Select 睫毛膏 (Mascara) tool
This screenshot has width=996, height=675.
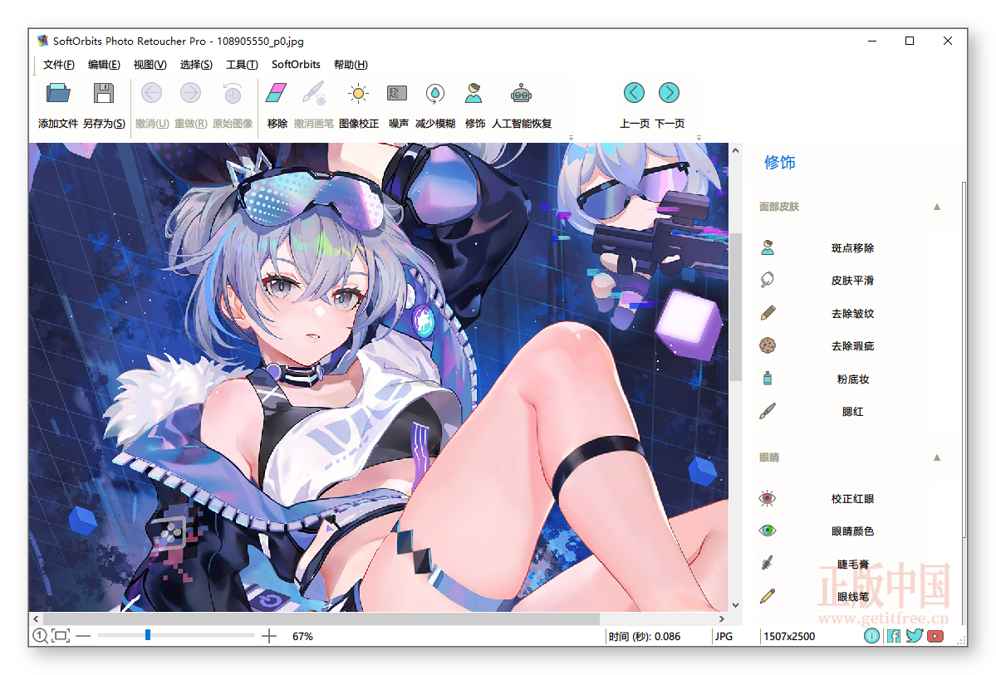852,564
